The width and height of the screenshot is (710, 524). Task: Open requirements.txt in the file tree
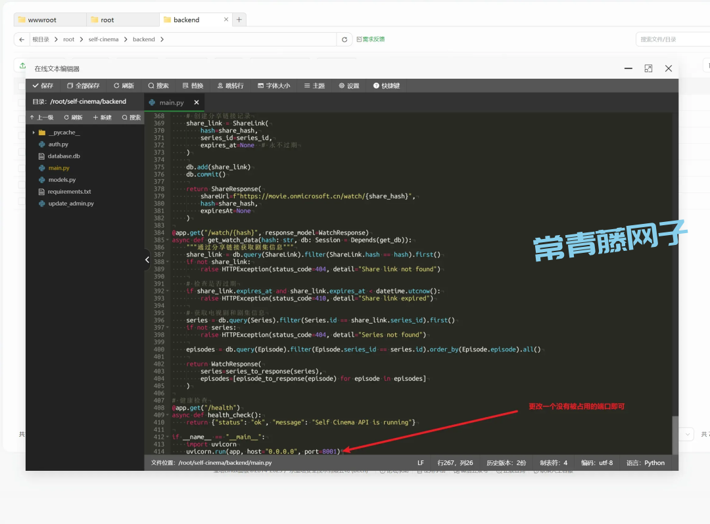point(69,192)
